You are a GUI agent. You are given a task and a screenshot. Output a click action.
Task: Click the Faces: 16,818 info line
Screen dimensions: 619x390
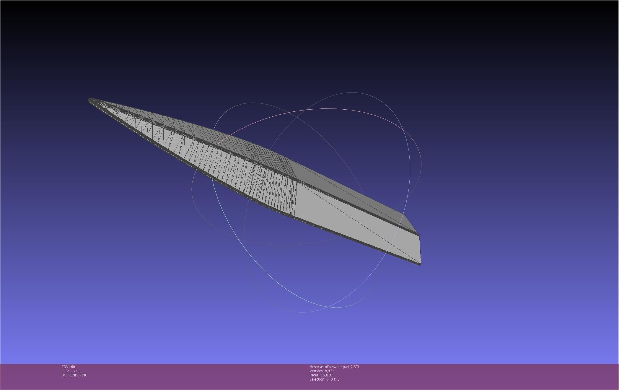(320, 375)
